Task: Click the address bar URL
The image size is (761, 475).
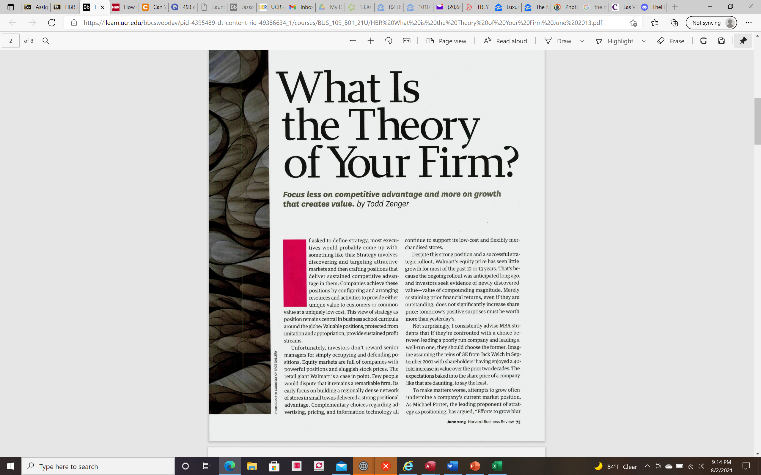Action: point(343,23)
